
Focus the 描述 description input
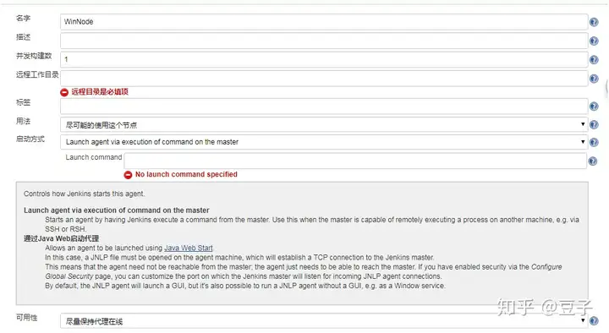pos(323,41)
